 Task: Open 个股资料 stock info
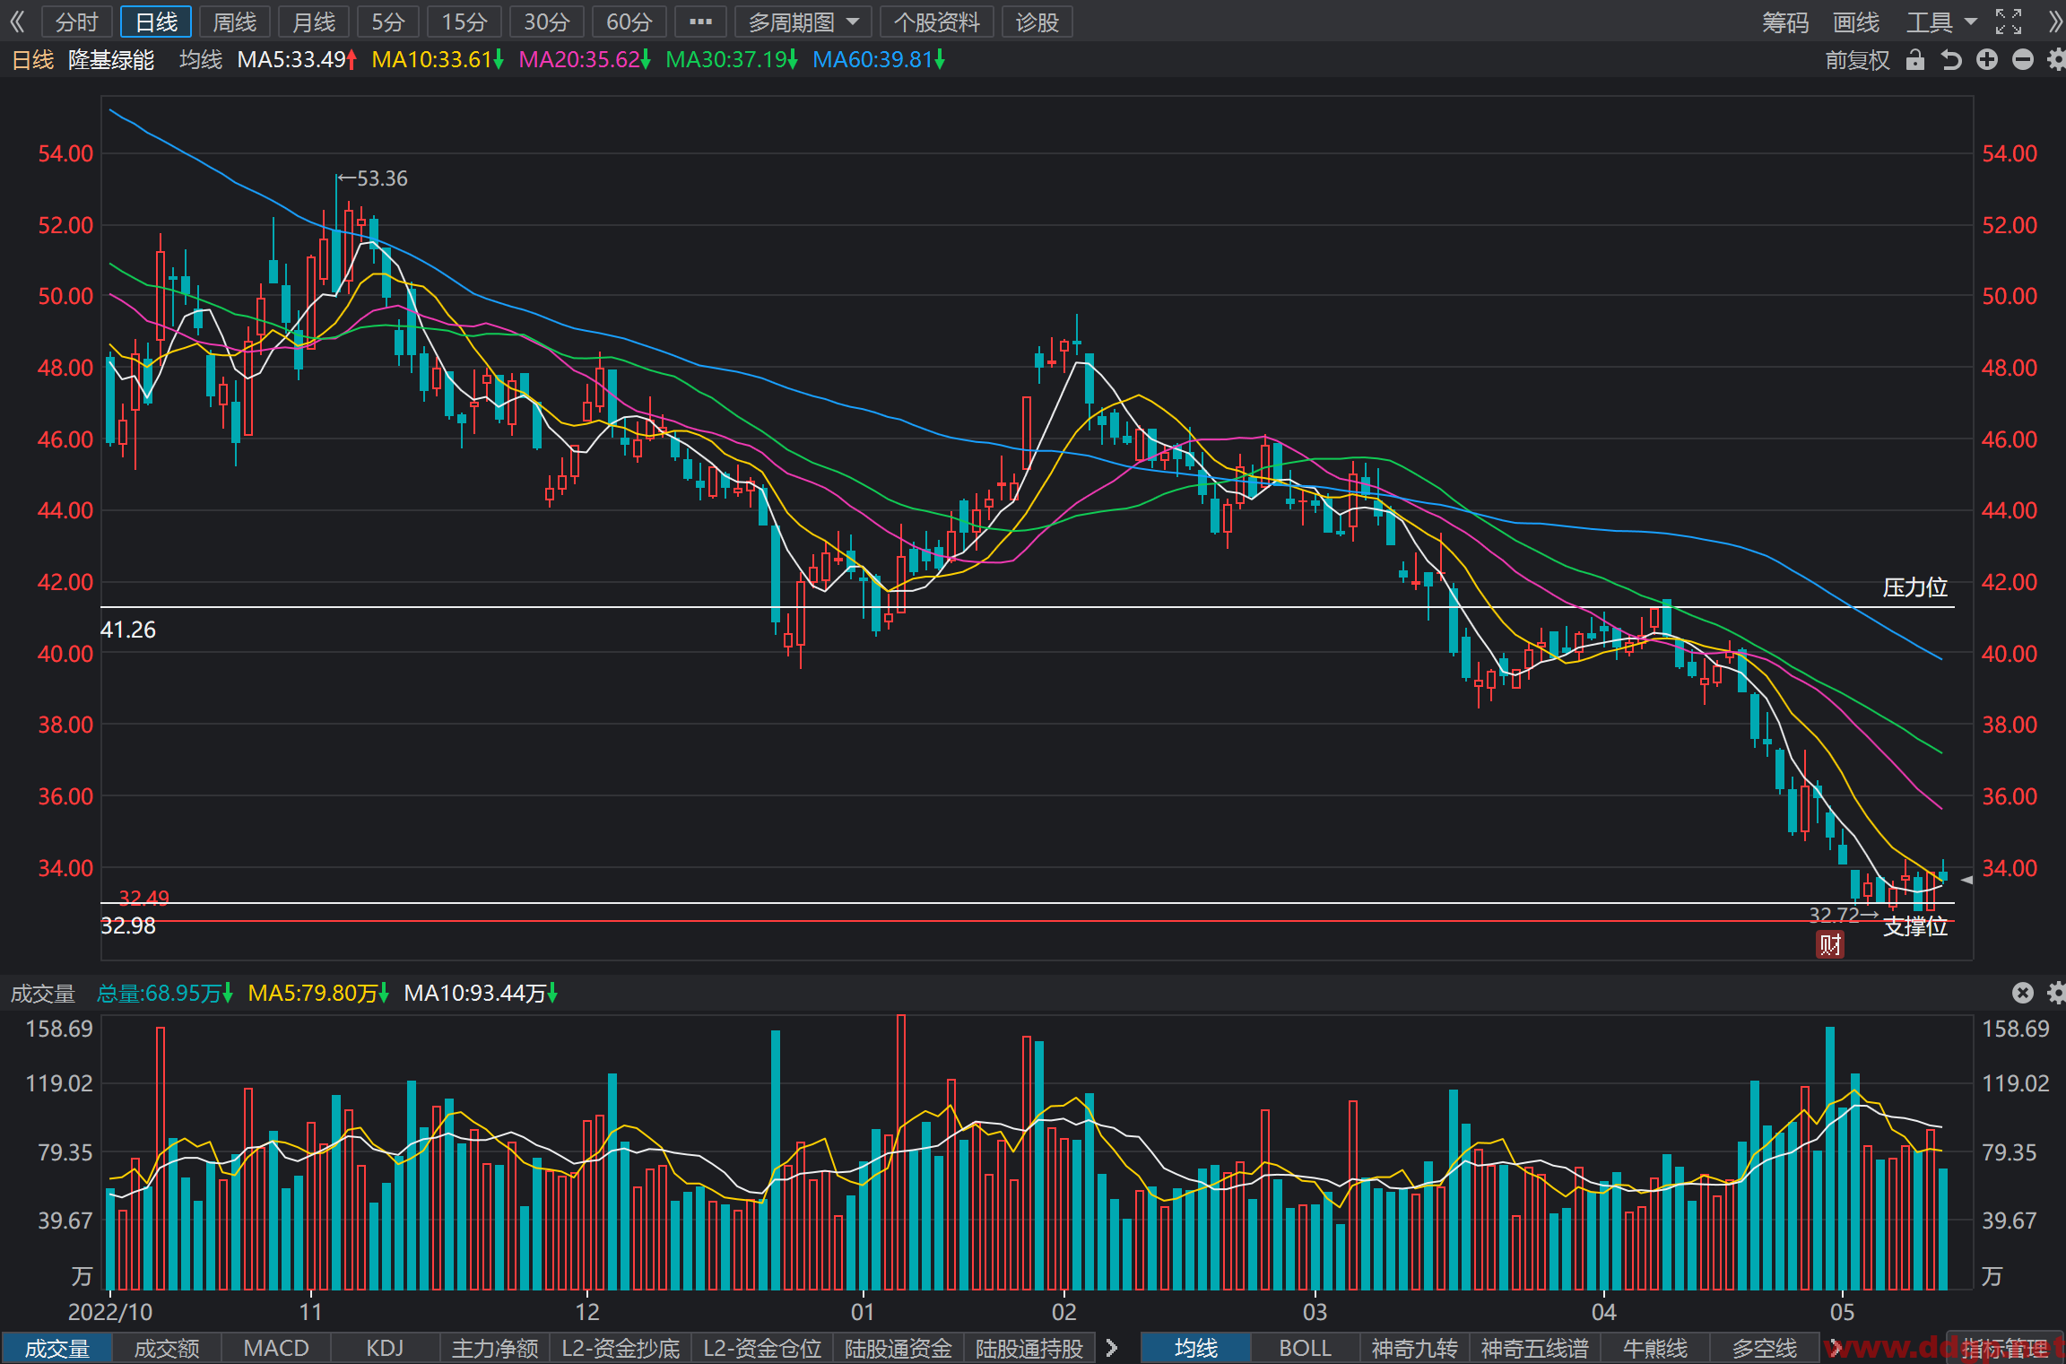pos(937,22)
